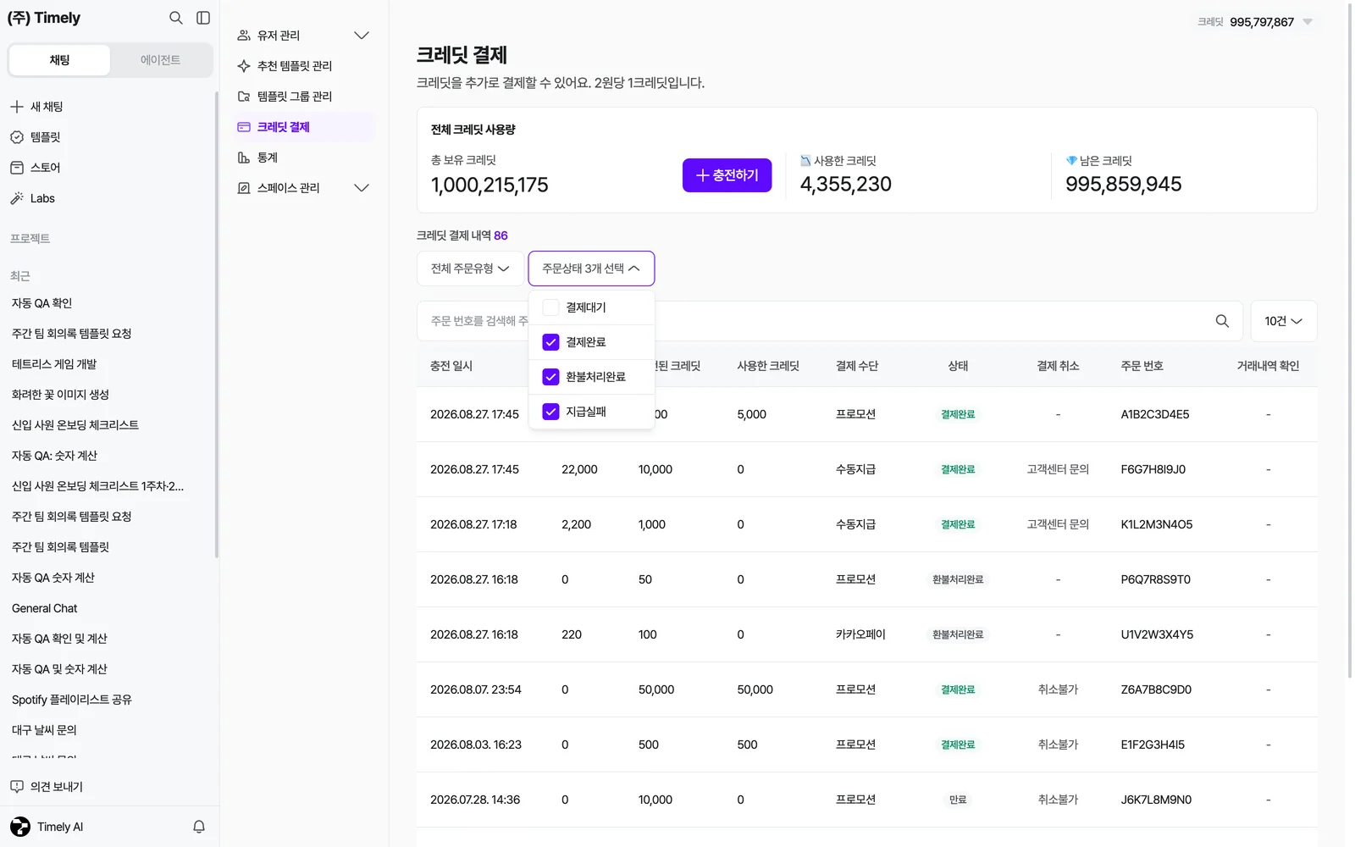
Task: Click the Timely AI avatar icon
Action: tap(20, 827)
